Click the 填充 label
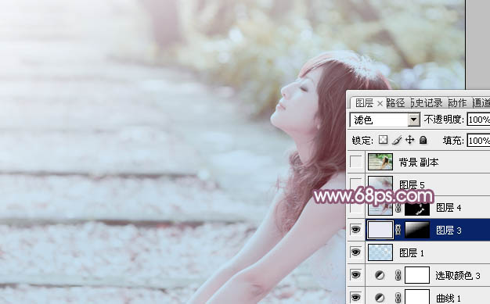 [453, 141]
